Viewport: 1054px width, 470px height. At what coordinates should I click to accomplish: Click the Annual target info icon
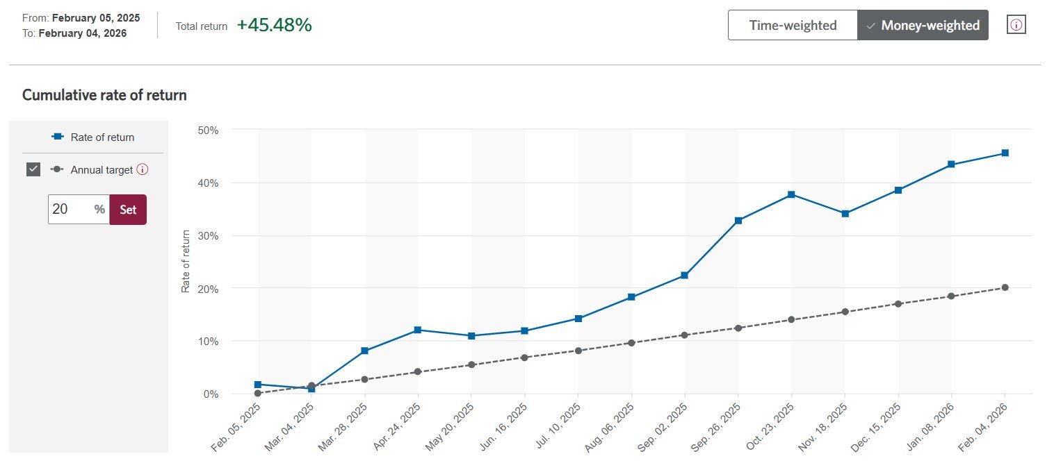coord(143,169)
